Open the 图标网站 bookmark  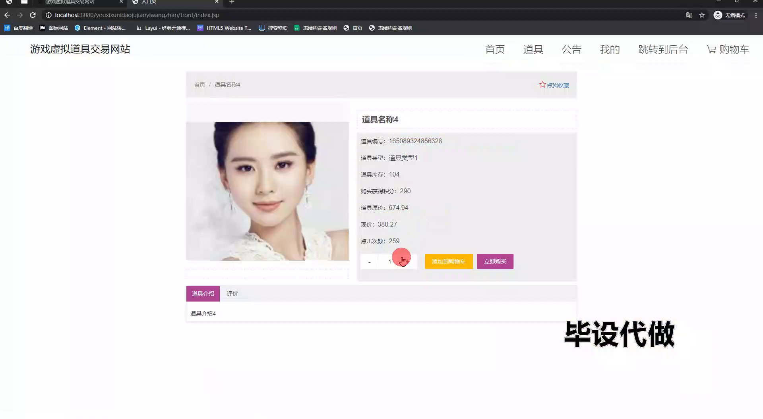point(54,28)
